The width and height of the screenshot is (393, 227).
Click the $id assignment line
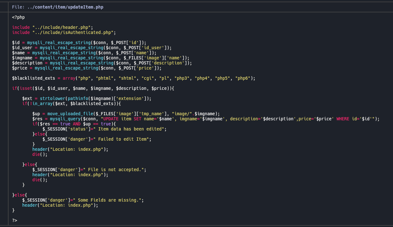click(x=79, y=43)
